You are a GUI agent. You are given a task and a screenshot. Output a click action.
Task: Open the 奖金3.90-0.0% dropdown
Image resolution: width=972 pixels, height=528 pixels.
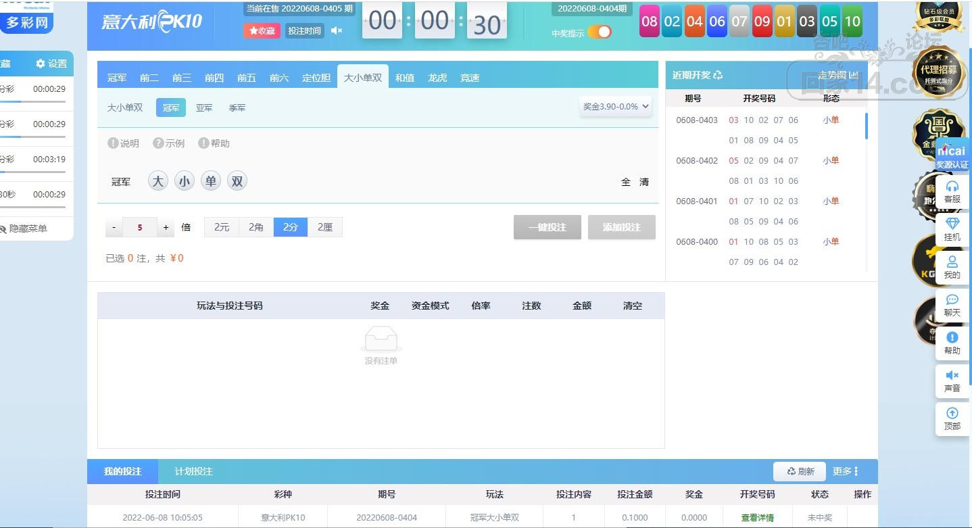[615, 106]
